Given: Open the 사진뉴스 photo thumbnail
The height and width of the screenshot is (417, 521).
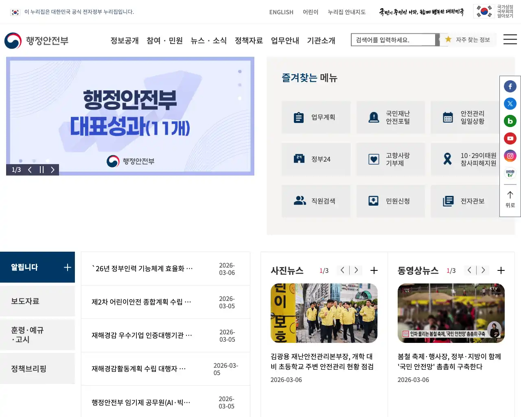Looking at the screenshot, I should click(324, 313).
